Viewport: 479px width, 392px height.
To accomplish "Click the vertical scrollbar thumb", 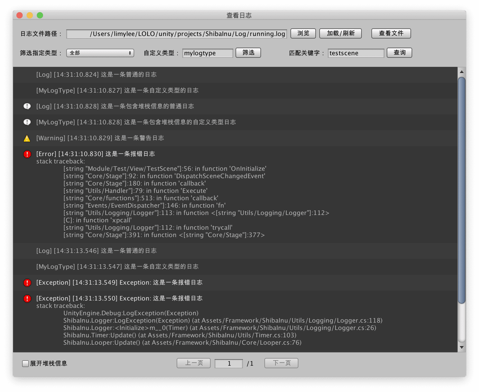I will tap(462, 190).
